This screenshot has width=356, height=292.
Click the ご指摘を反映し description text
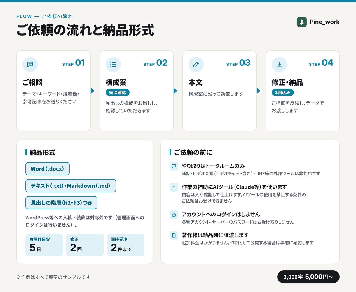tap(298, 107)
